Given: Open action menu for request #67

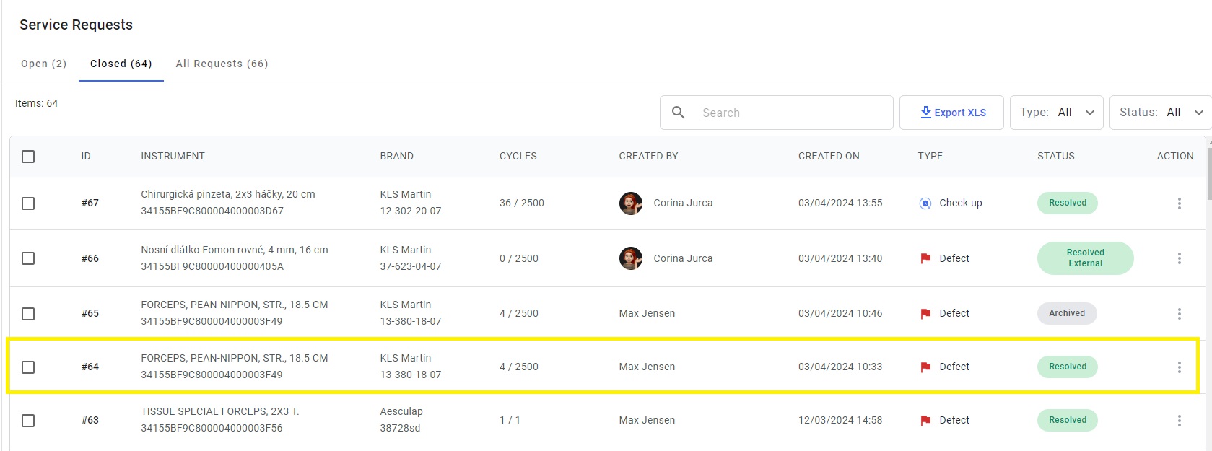Looking at the screenshot, I should 1179,203.
